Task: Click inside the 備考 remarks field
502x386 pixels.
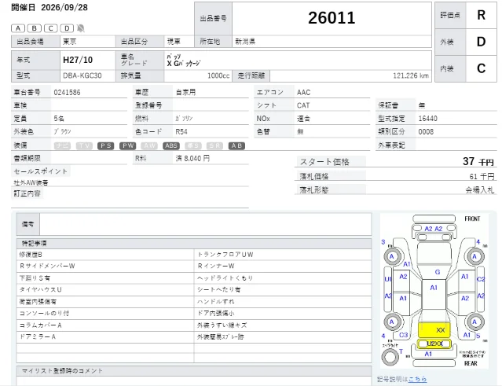Action: click(206, 224)
